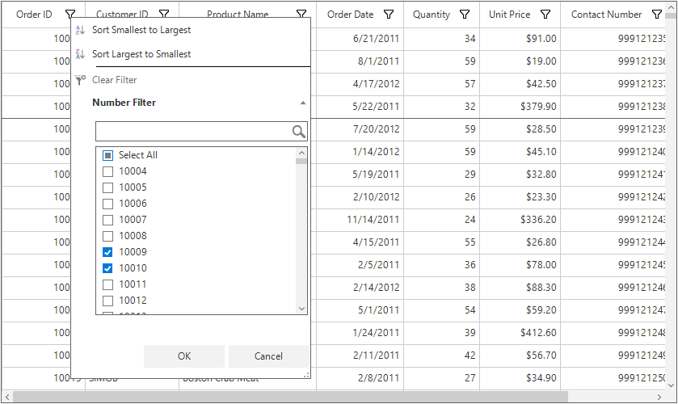The height and width of the screenshot is (404, 678).
Task: Check the 10007 checkbox
Action: coord(107,220)
